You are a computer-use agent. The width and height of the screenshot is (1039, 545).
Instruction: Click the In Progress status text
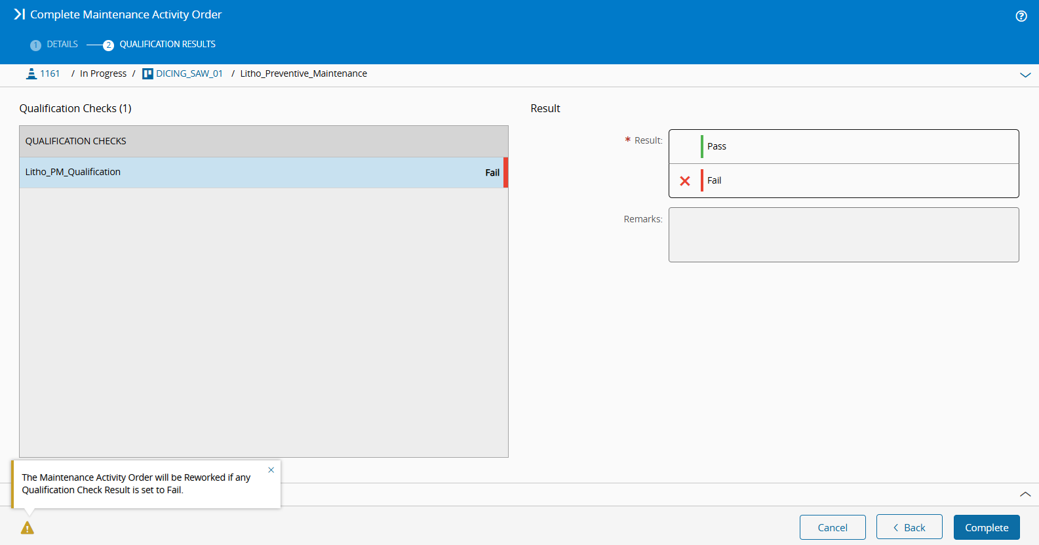[103, 73]
